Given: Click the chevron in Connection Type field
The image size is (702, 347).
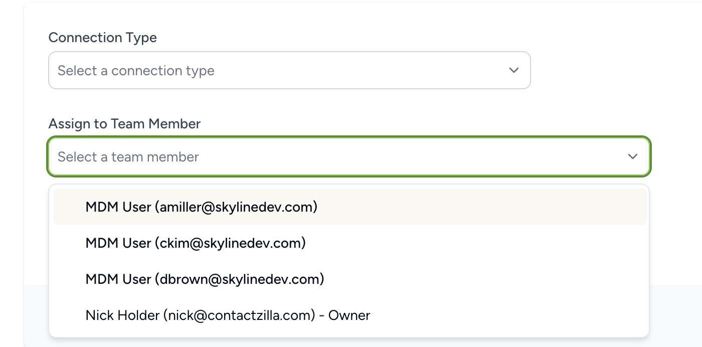Looking at the screenshot, I should [513, 70].
